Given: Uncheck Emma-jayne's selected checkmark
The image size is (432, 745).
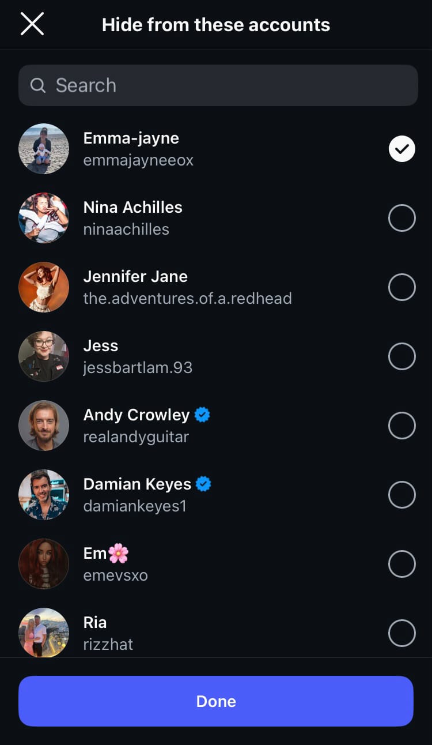Looking at the screenshot, I should coord(401,149).
